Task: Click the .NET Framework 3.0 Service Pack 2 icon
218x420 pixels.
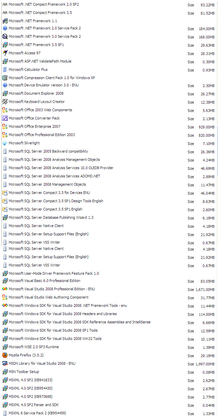Action: click(5, 36)
